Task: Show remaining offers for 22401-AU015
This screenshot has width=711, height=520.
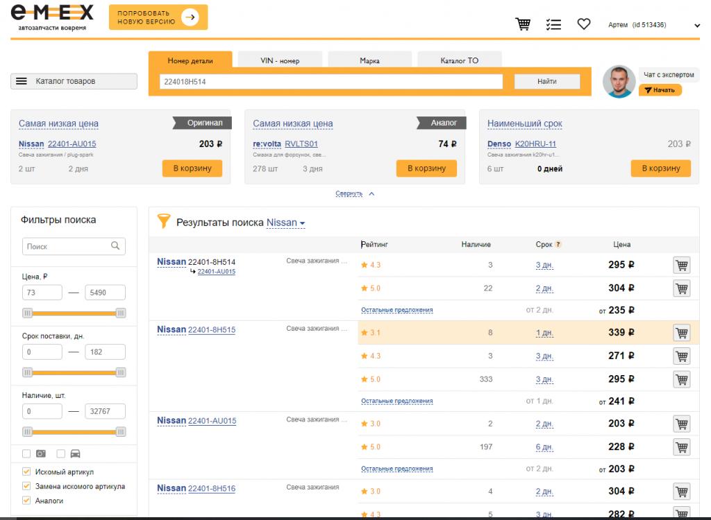Action: (396, 469)
